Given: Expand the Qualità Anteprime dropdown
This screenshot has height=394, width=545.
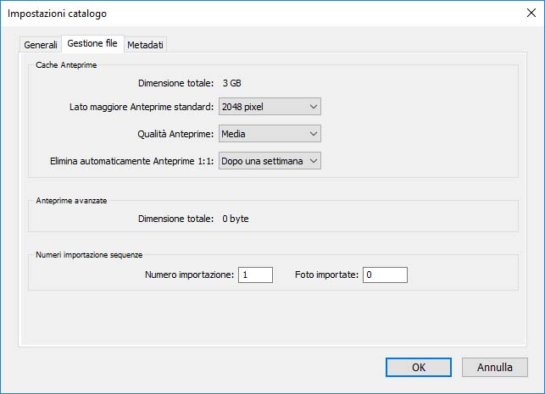Looking at the screenshot, I should click(270, 134).
